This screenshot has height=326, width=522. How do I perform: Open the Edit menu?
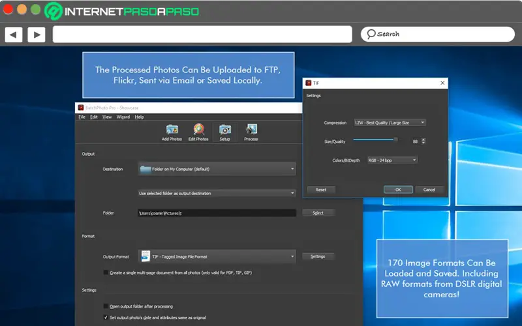[x=94, y=117]
